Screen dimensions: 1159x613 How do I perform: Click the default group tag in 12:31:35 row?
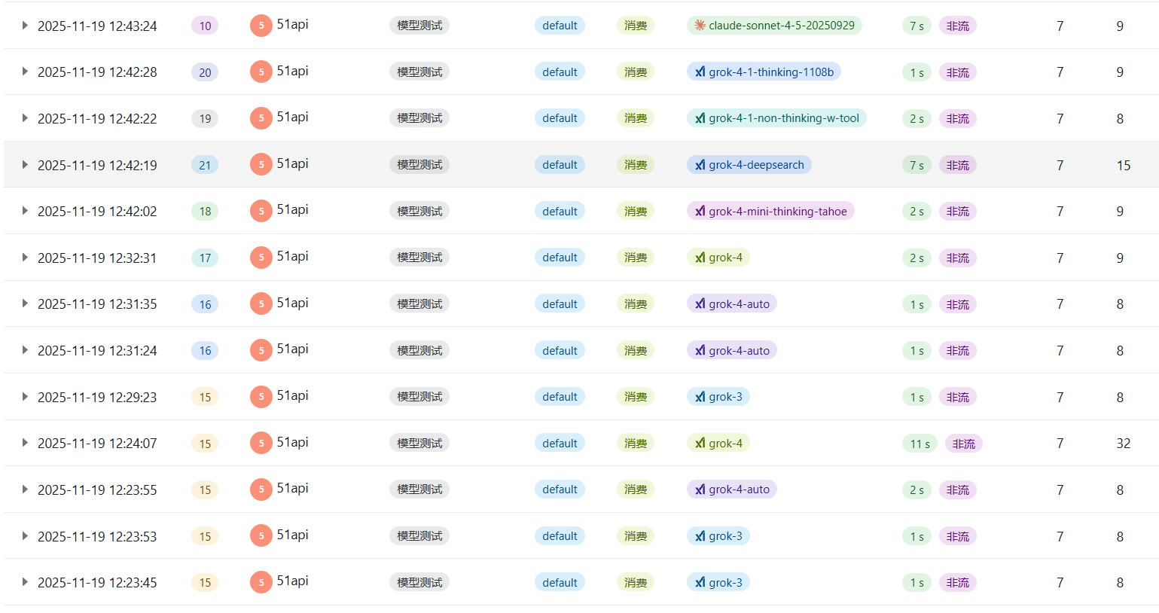tap(560, 304)
